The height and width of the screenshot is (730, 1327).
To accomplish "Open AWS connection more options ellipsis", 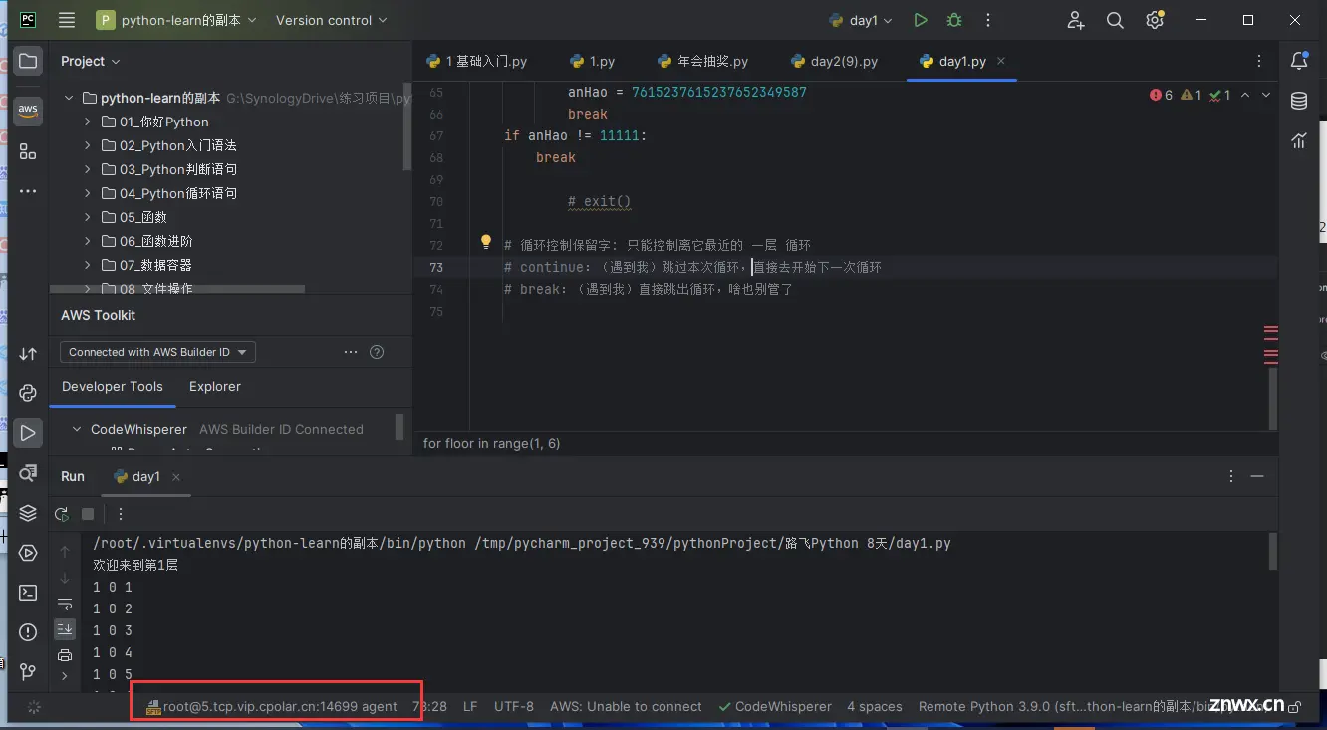I will (x=351, y=352).
